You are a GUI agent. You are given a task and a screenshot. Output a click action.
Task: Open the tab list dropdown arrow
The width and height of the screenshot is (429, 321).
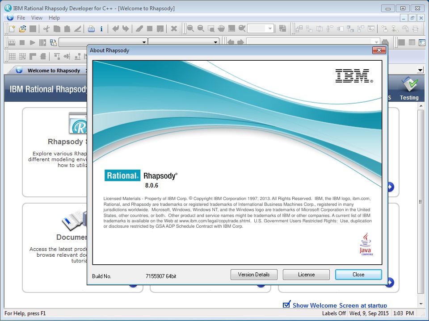click(420, 70)
